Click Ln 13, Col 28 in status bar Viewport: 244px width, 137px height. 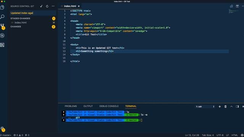[x=192, y=135]
